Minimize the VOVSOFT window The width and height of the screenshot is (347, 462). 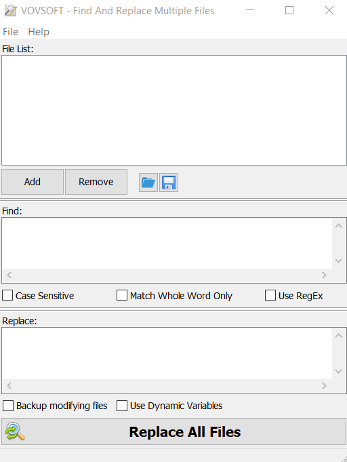click(x=250, y=10)
